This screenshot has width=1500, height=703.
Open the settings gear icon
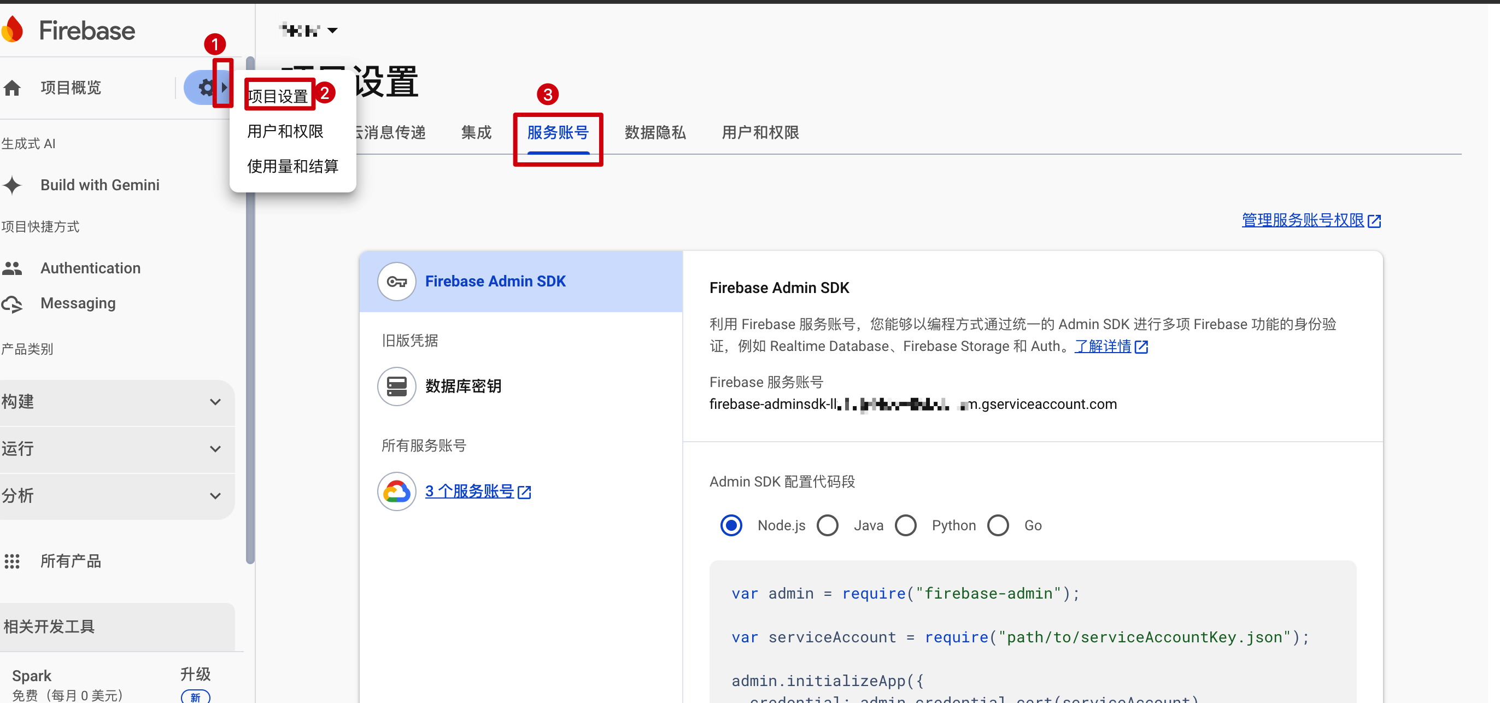(x=205, y=88)
